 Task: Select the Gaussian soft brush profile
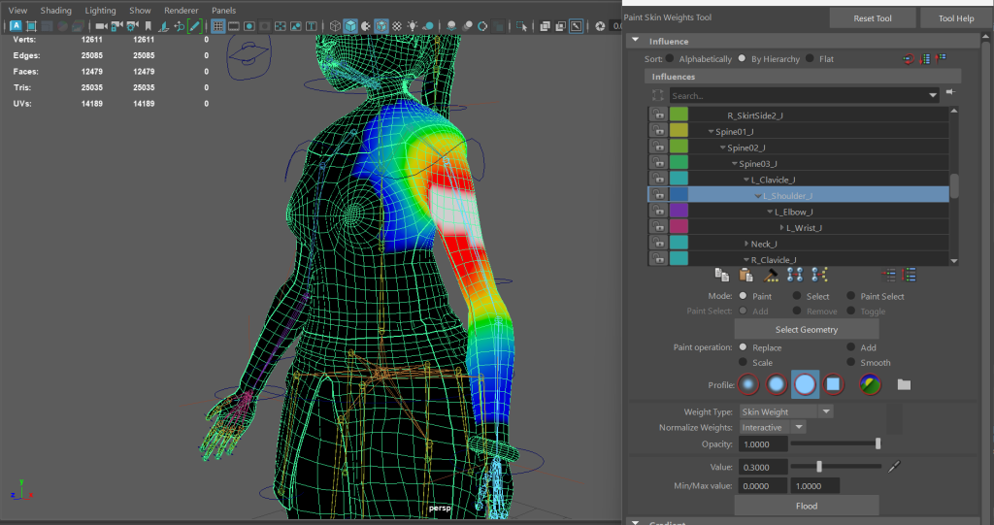coord(748,384)
